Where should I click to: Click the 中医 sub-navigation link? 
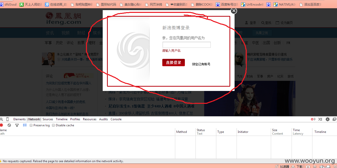tap(255, 43)
